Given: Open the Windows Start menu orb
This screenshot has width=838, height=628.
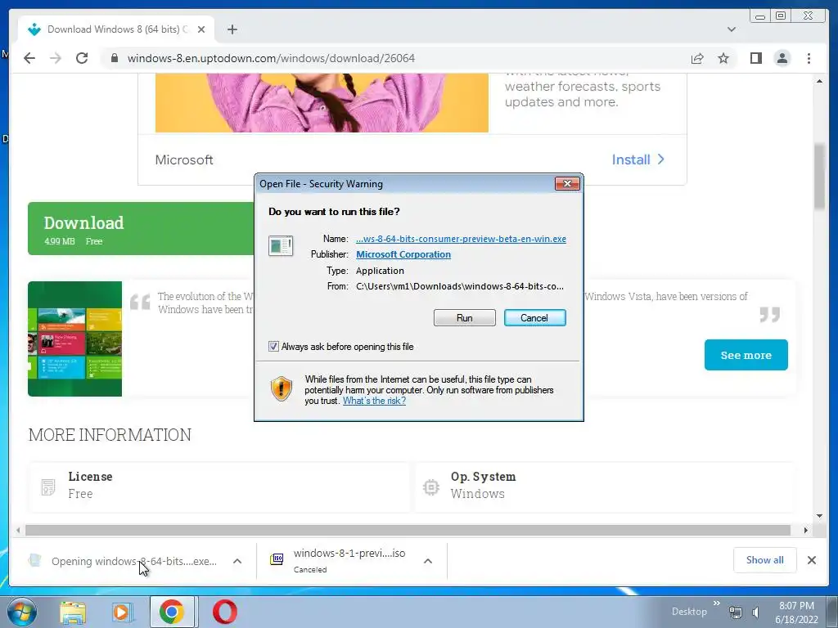Looking at the screenshot, I should [x=22, y=612].
